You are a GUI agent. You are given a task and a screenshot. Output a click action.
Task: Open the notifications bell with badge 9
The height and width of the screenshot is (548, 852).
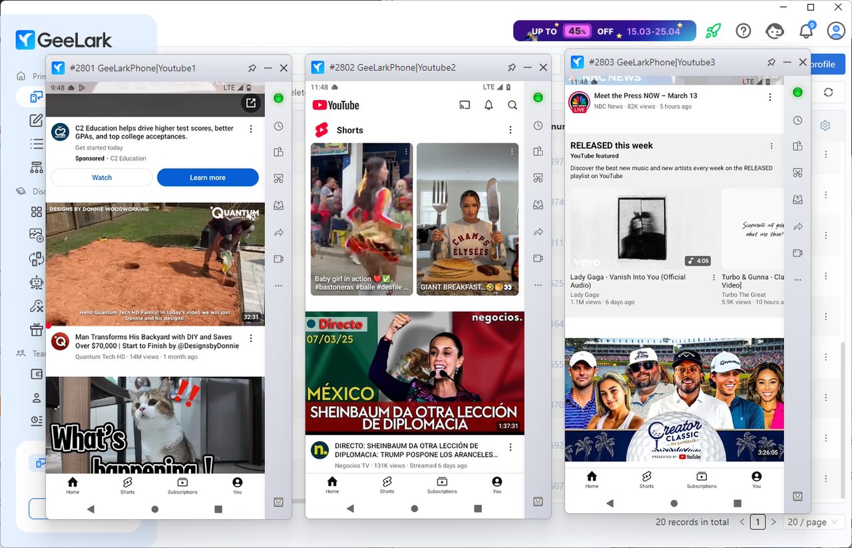point(806,30)
